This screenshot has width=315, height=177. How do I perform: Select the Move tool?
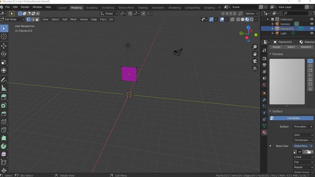coord(4,46)
